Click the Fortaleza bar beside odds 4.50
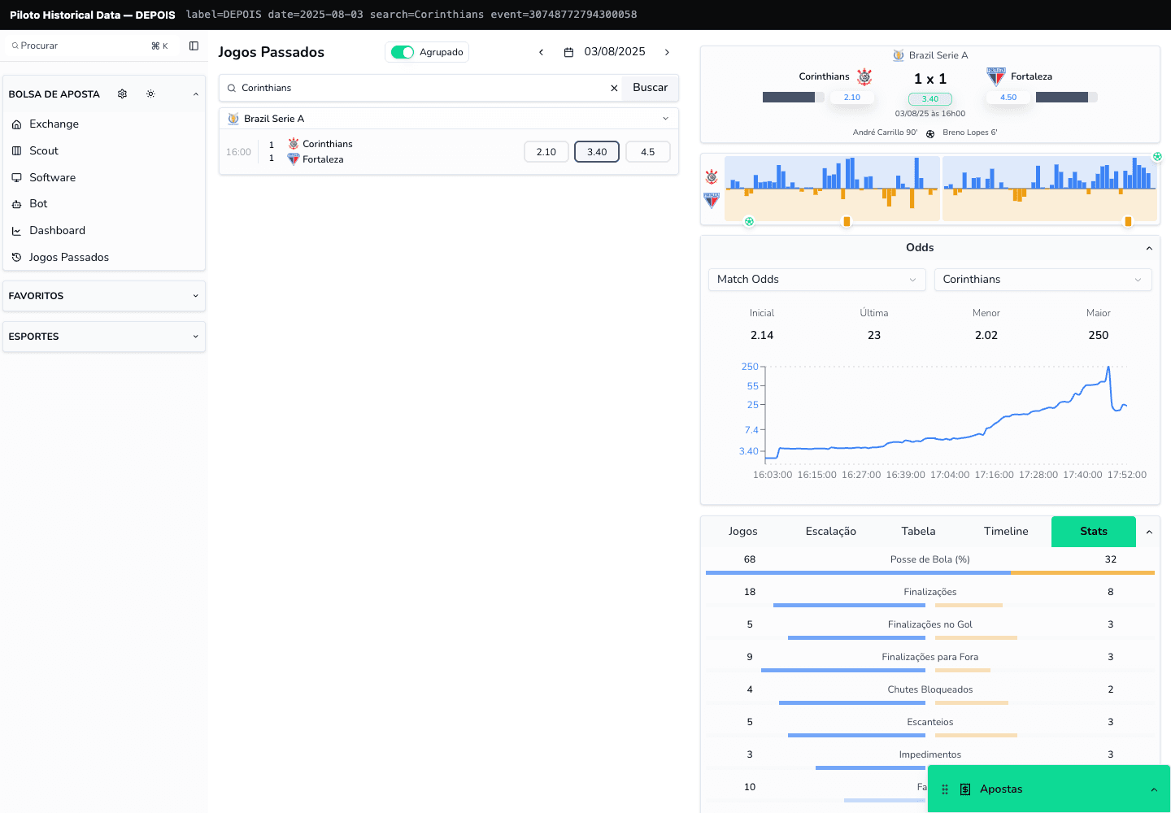The image size is (1171, 813). pyautogui.click(x=1067, y=98)
